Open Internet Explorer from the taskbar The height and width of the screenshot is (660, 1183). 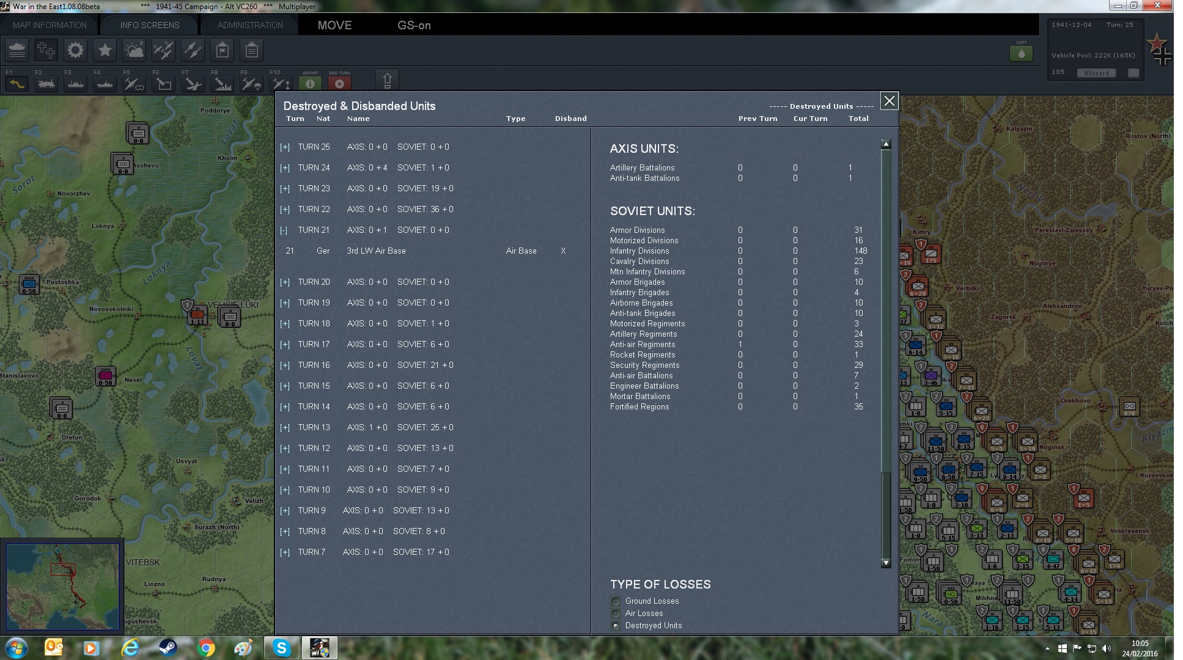pyautogui.click(x=130, y=648)
